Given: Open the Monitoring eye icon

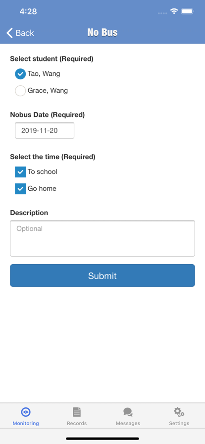Looking at the screenshot, I should tap(26, 412).
